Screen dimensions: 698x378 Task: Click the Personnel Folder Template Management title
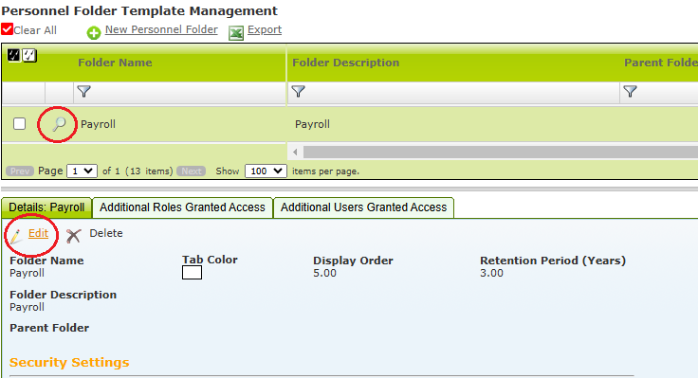coord(139,10)
